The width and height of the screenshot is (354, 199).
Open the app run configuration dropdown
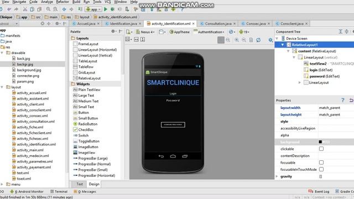93,9
